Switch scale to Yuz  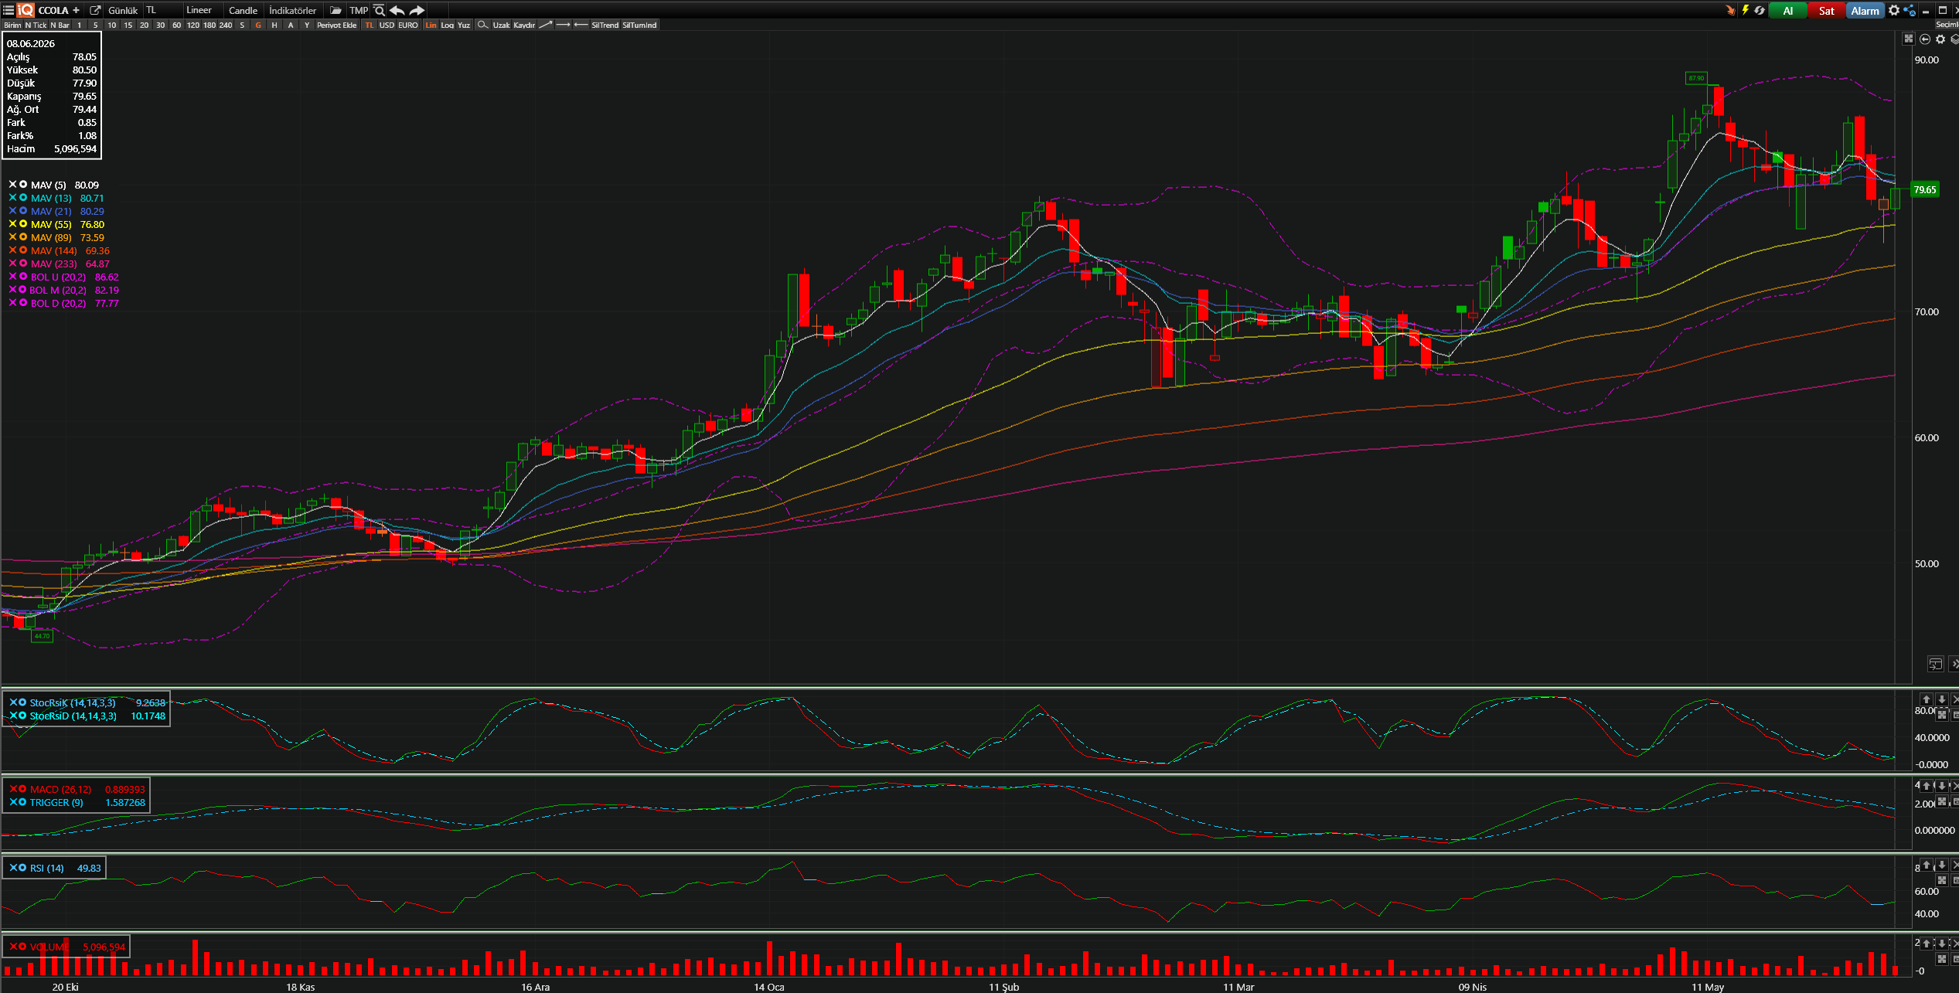[464, 25]
